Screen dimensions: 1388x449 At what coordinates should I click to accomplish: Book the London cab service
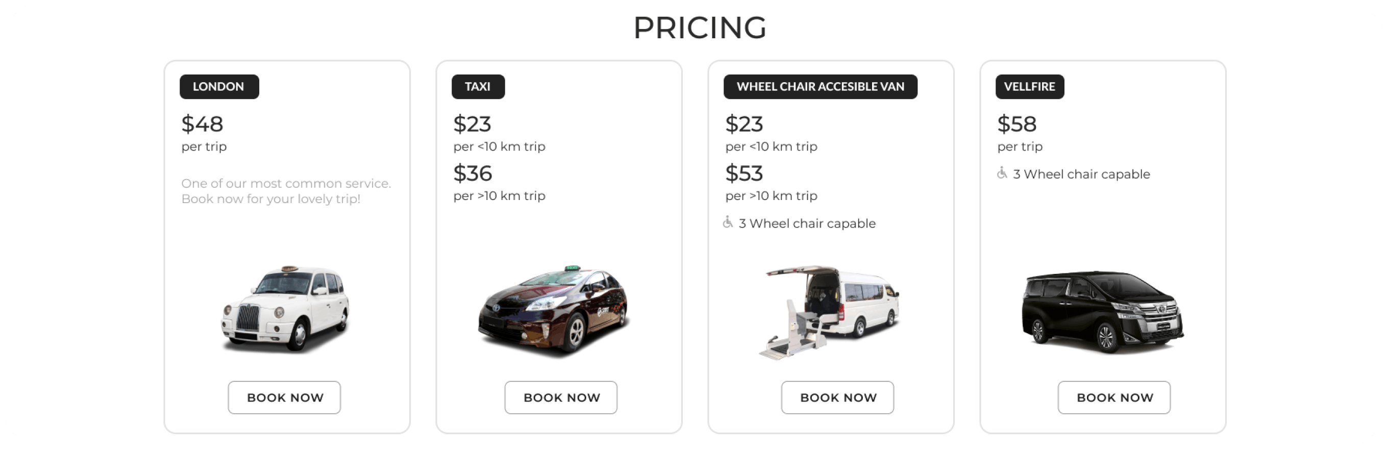tap(285, 397)
